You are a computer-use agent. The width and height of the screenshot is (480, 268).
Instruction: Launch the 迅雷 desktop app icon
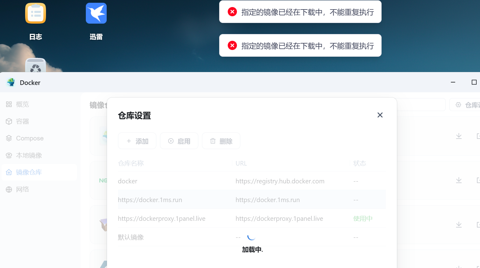tap(96, 13)
